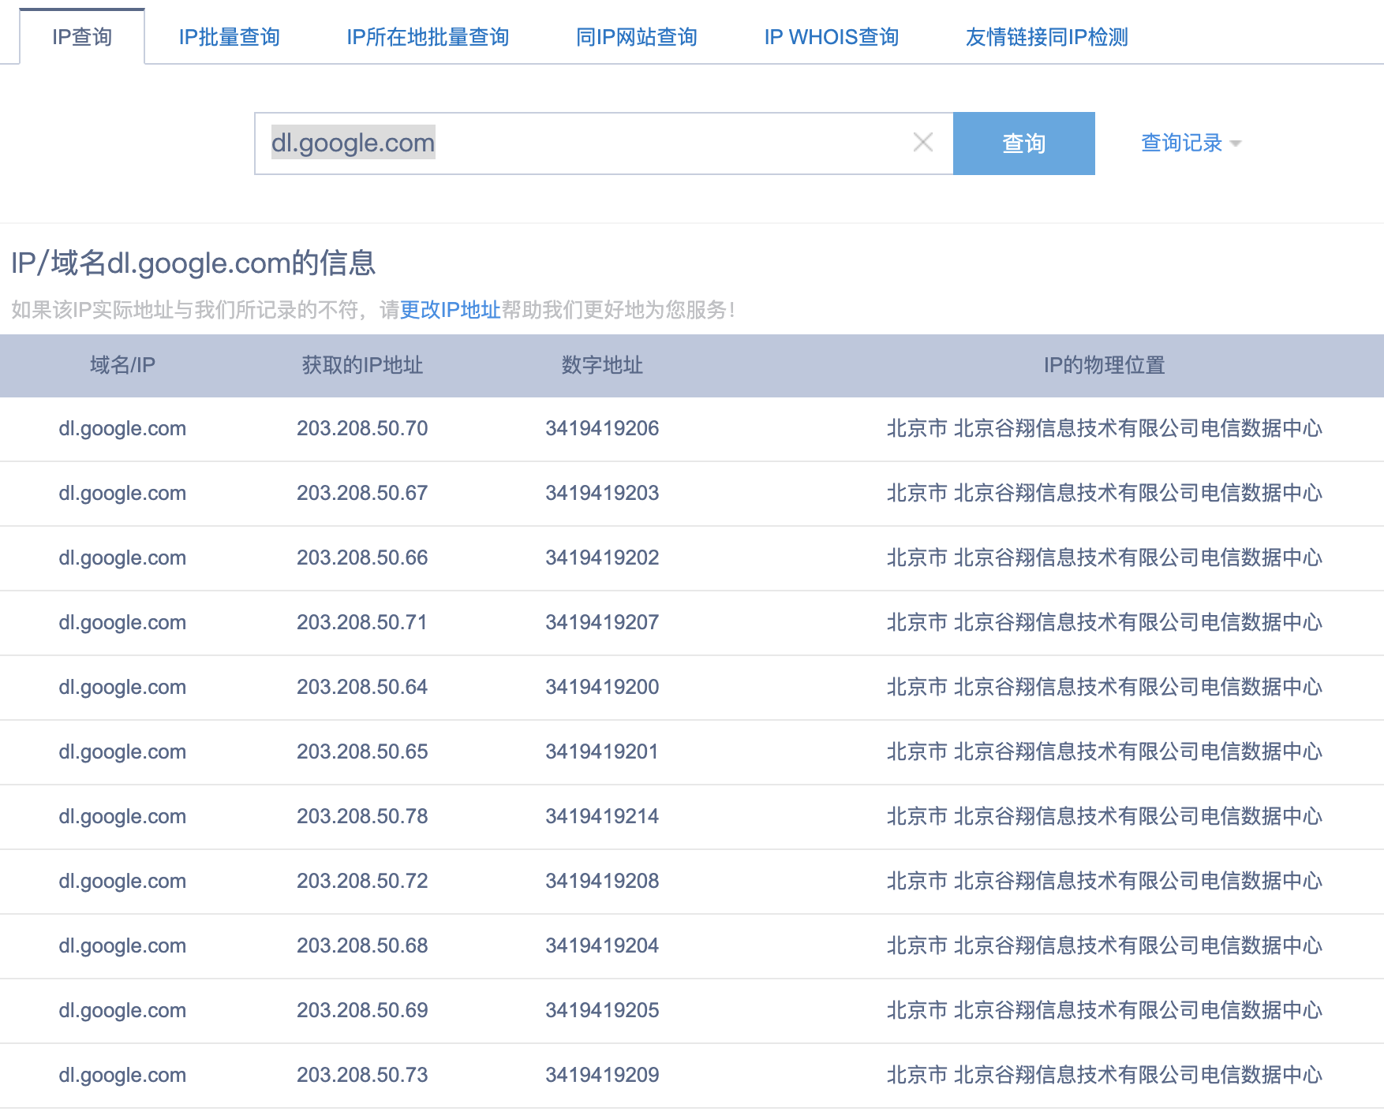1384x1115 pixels.
Task: Go to the 同IP网站查询 tab
Action: pos(636,37)
